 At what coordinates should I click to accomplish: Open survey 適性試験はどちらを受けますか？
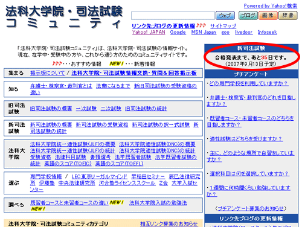(246, 139)
